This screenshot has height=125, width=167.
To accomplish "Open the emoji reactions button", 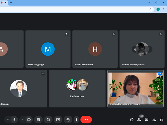I will (48, 120).
